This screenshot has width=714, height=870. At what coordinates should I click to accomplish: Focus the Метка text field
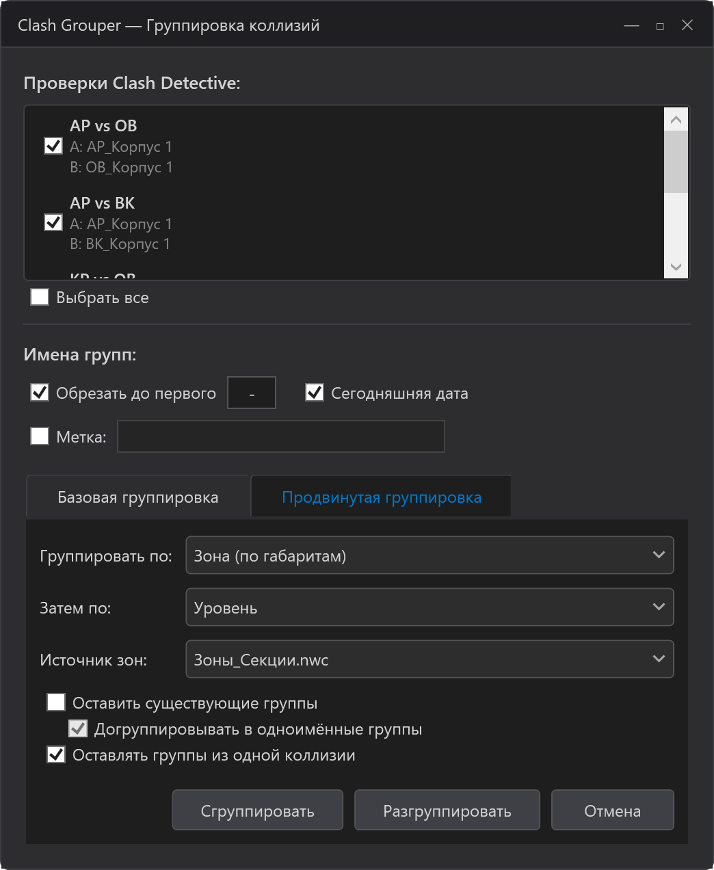(281, 436)
